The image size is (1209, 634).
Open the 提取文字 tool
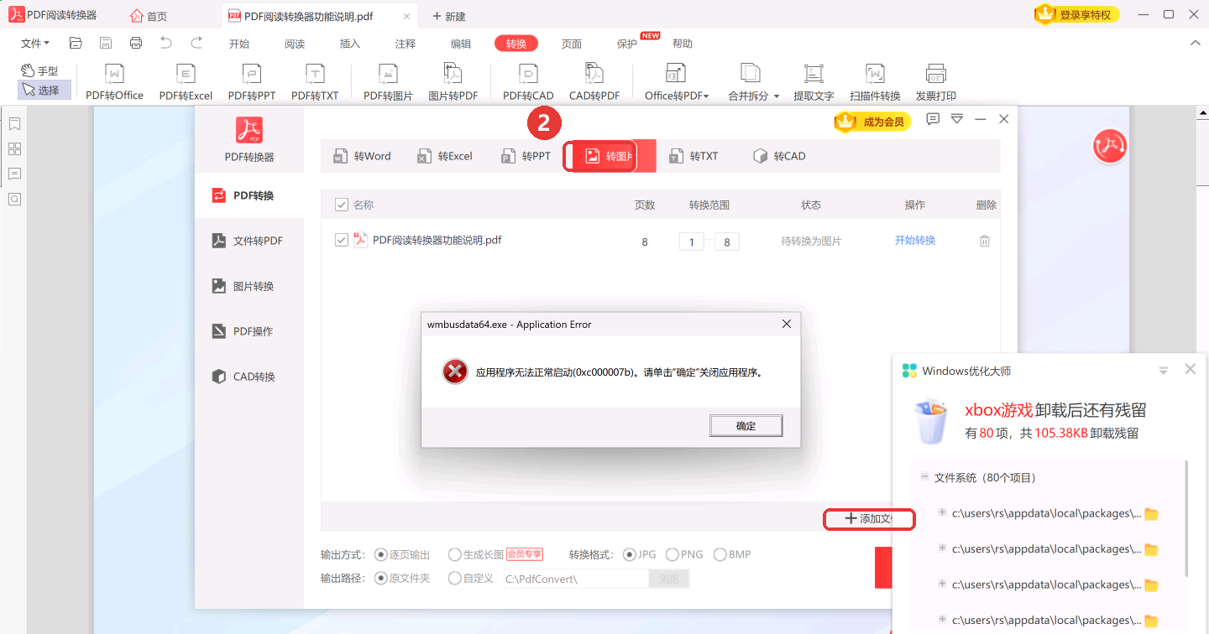[x=814, y=83]
